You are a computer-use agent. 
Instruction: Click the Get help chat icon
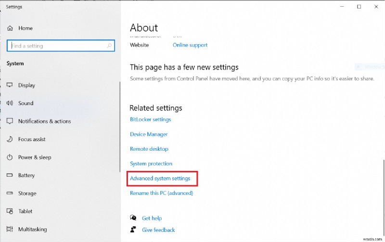pyautogui.click(x=133, y=218)
